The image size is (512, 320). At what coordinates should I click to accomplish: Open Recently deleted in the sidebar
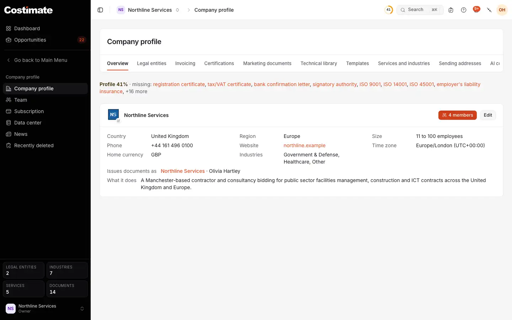46,145
